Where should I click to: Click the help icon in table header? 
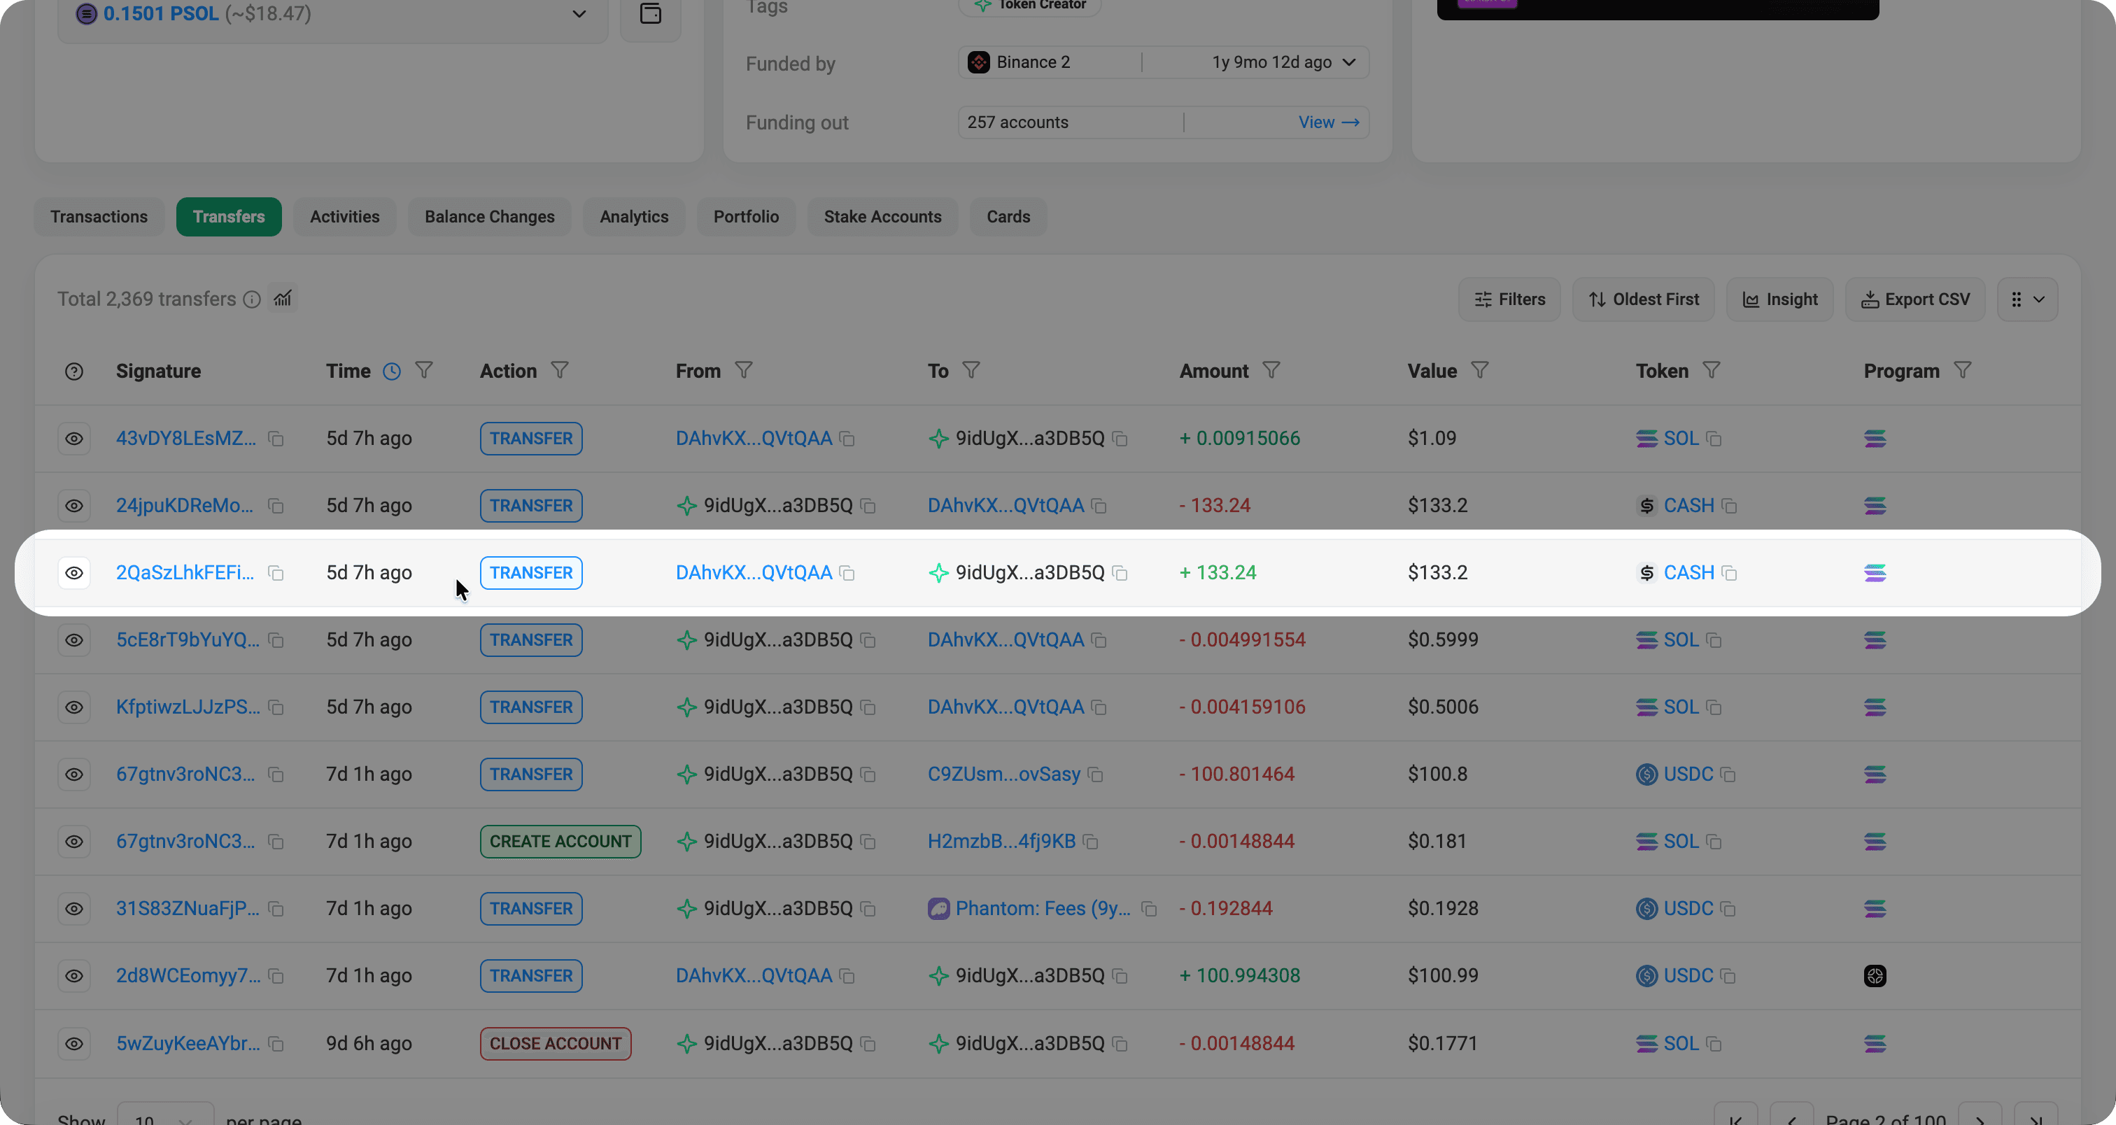74,372
